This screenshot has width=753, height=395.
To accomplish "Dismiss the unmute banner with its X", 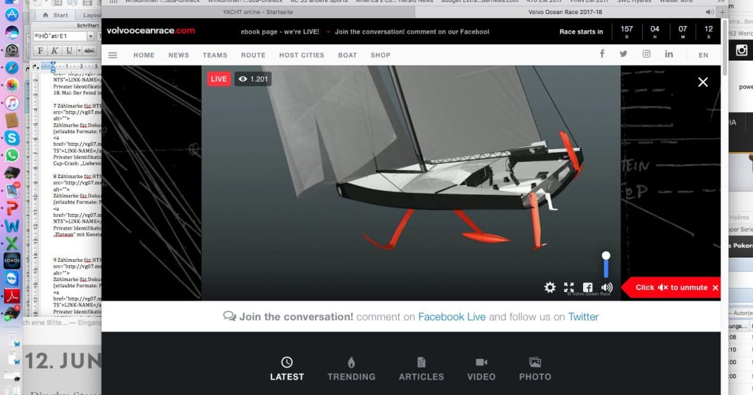I will pos(715,287).
